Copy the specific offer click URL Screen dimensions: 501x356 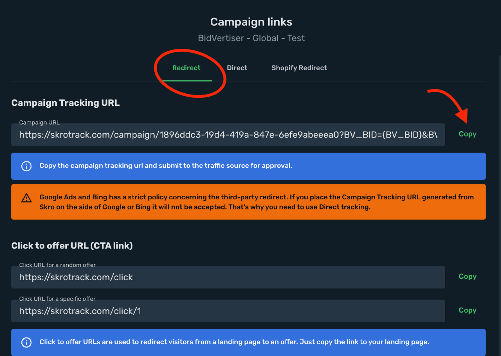tap(468, 310)
